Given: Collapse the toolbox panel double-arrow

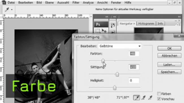Looking at the screenshot, I should [107, 17].
